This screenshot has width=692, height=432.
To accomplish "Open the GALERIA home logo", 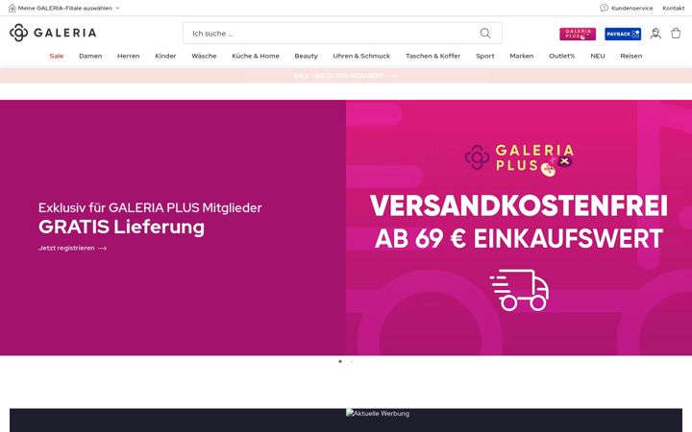I will (53, 33).
